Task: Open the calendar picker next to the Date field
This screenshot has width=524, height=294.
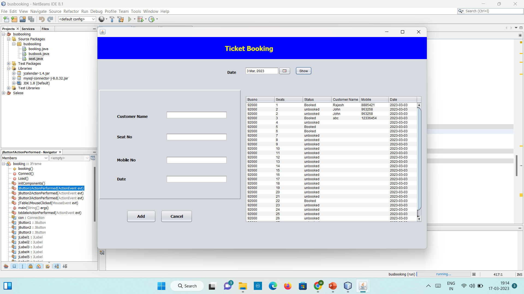Action: (x=285, y=71)
